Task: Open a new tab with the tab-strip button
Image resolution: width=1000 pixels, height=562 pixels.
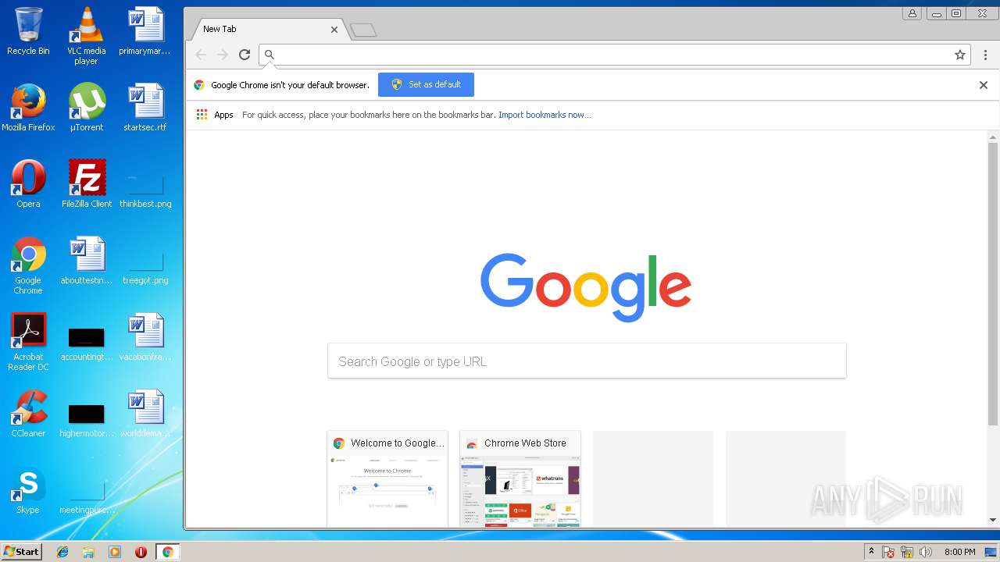Action: click(x=363, y=30)
